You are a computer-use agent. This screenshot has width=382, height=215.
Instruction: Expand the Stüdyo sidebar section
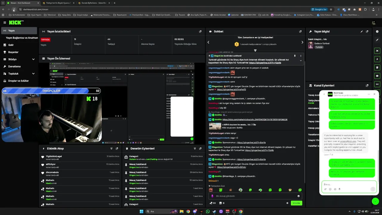pos(33,59)
